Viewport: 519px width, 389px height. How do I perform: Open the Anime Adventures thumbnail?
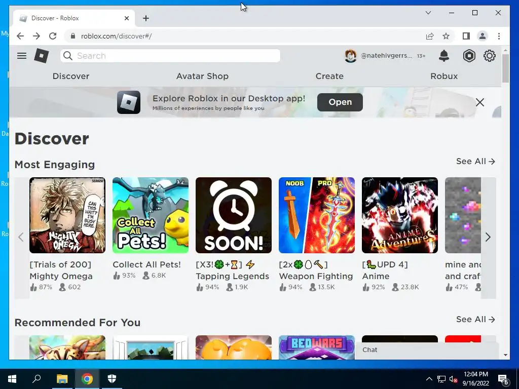[x=400, y=215]
